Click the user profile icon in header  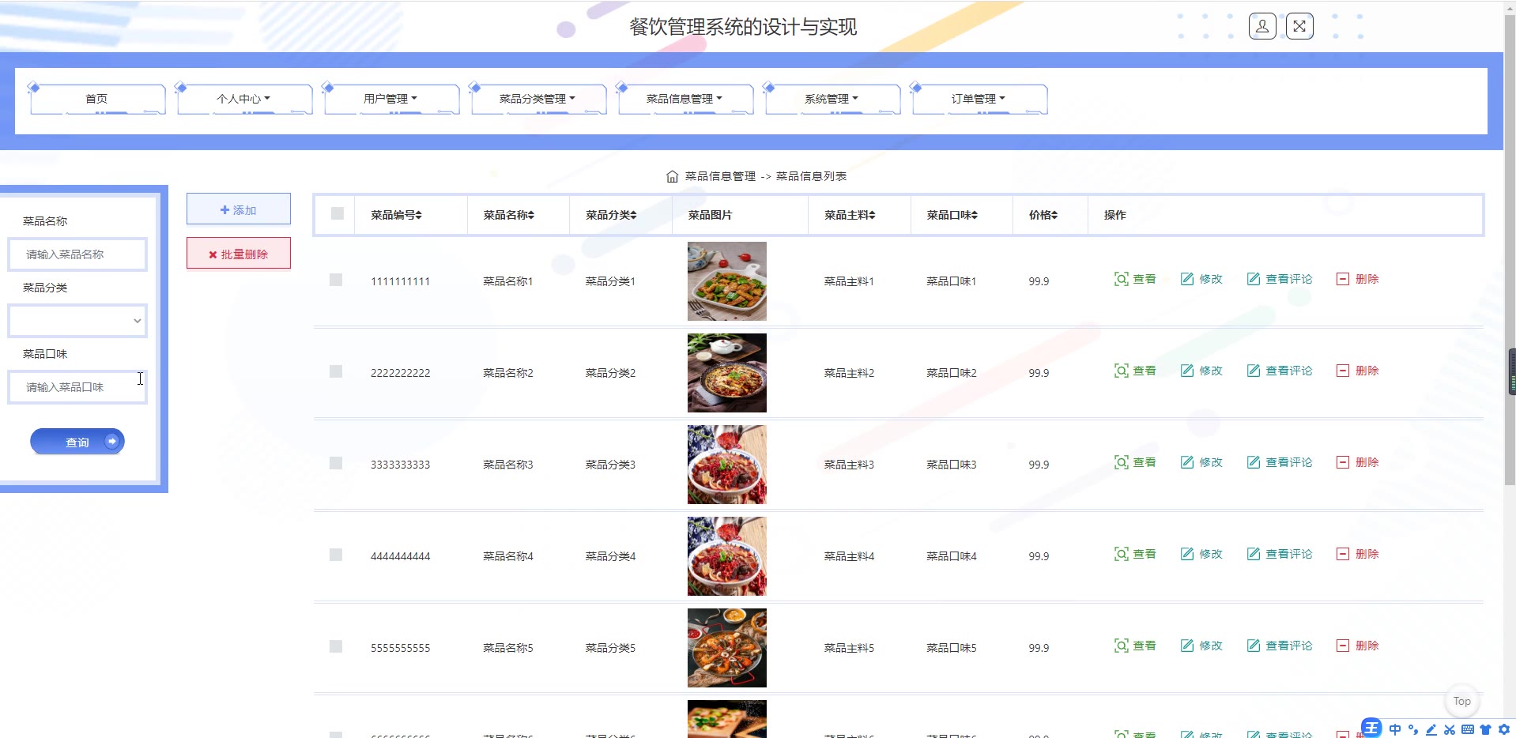1261,27
